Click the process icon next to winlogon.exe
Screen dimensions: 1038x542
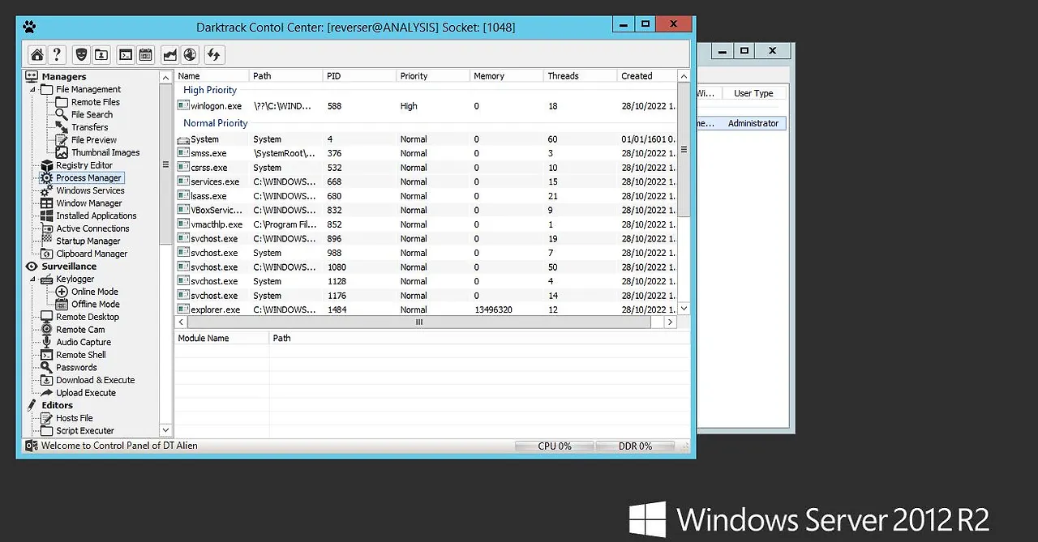[183, 105]
